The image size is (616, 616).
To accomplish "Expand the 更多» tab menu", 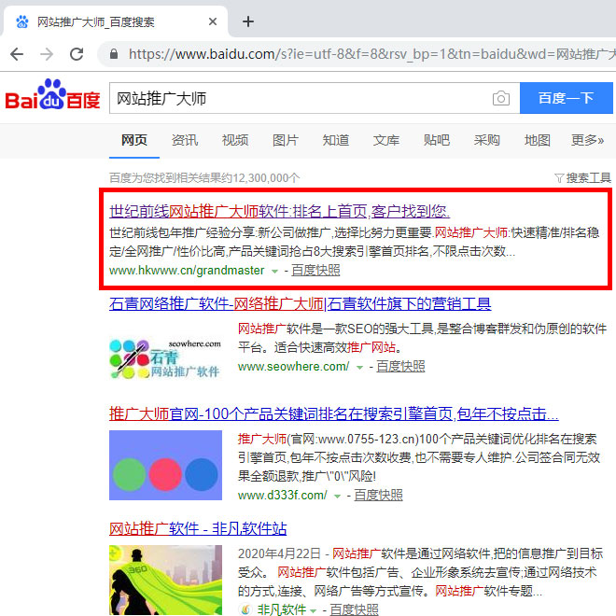I will 587,140.
